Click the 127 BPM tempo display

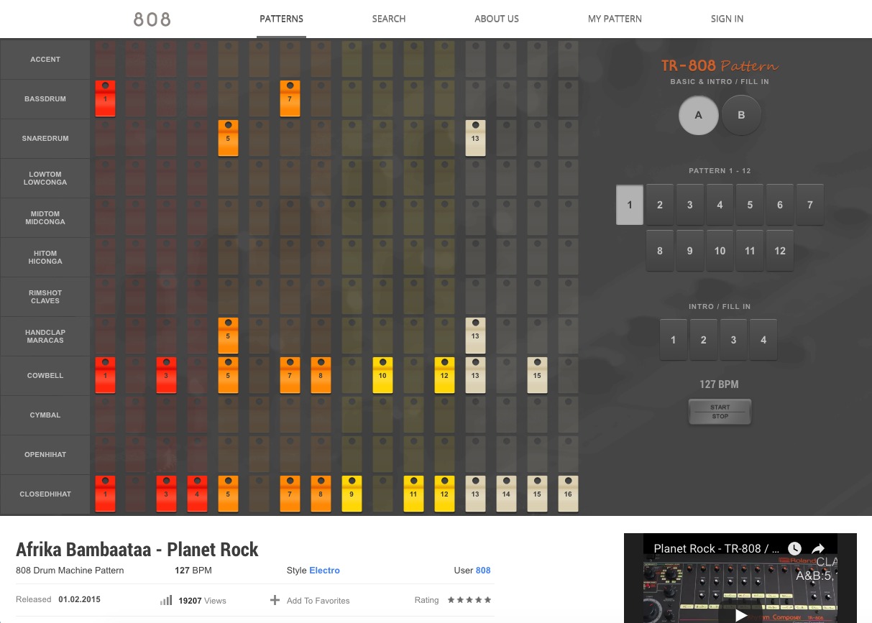(x=719, y=384)
